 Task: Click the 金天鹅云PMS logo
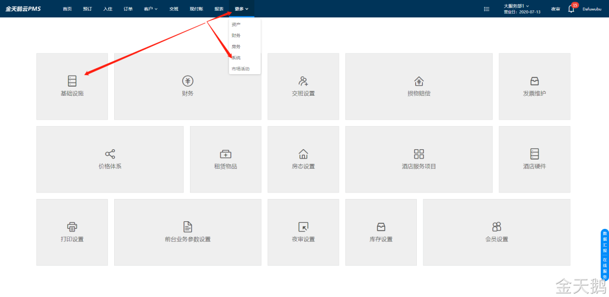click(23, 9)
